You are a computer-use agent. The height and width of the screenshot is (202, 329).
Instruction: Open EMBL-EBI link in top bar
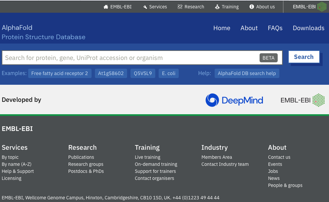point(121,7)
